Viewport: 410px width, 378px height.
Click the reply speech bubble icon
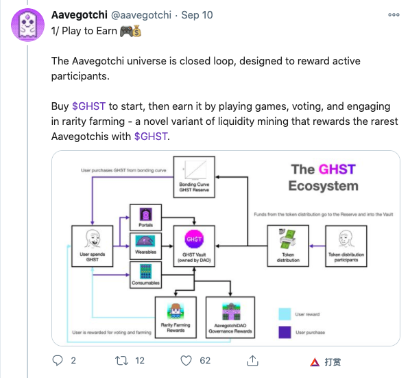point(58,360)
